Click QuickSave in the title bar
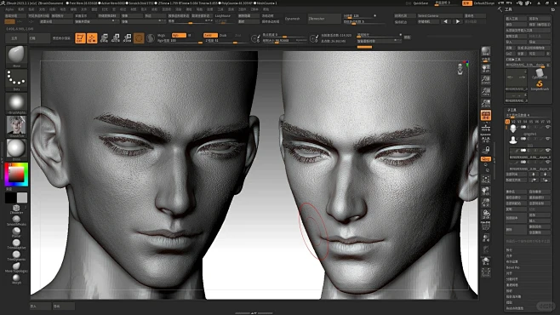The image size is (560, 315). point(420,3)
